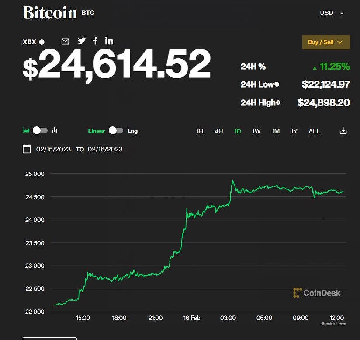Share on LinkedIn icon
360x340 pixels.
point(109,41)
